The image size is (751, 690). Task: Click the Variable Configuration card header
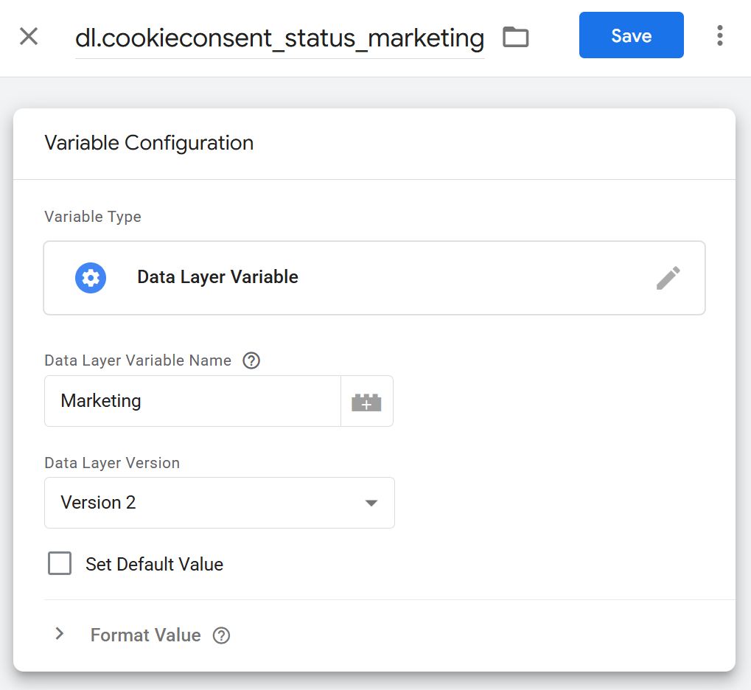[x=149, y=143]
